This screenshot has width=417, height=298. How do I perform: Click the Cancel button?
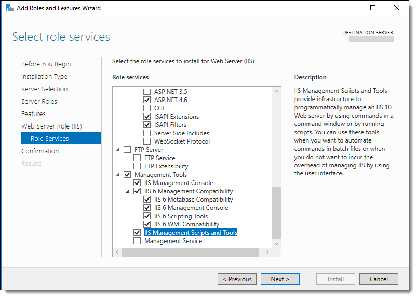pyautogui.click(x=379, y=279)
